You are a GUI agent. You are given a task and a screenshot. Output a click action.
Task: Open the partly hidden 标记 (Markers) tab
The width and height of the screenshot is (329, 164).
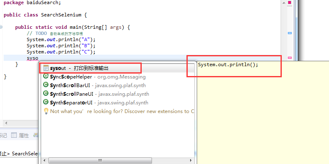pos(3,136)
